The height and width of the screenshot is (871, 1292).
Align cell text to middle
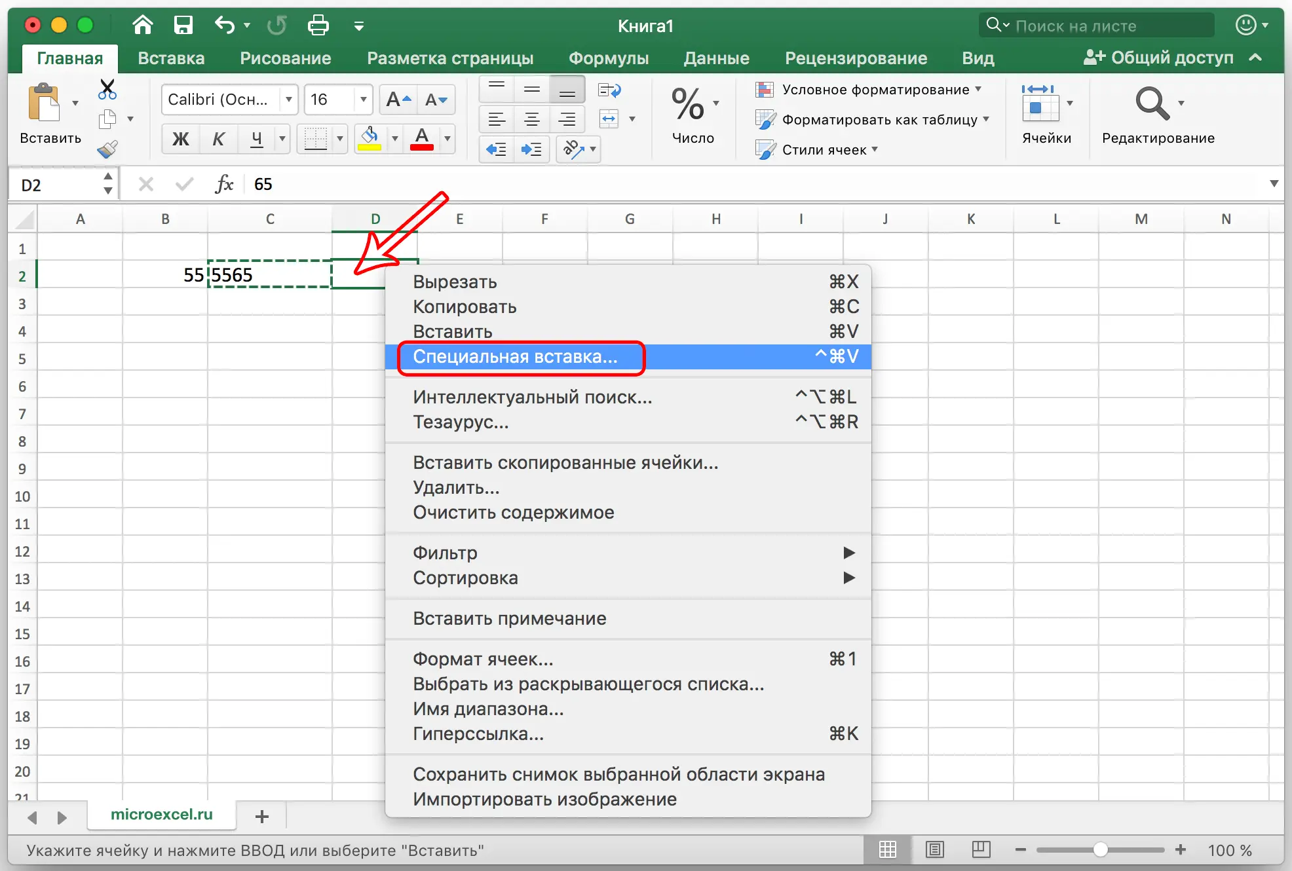(532, 89)
